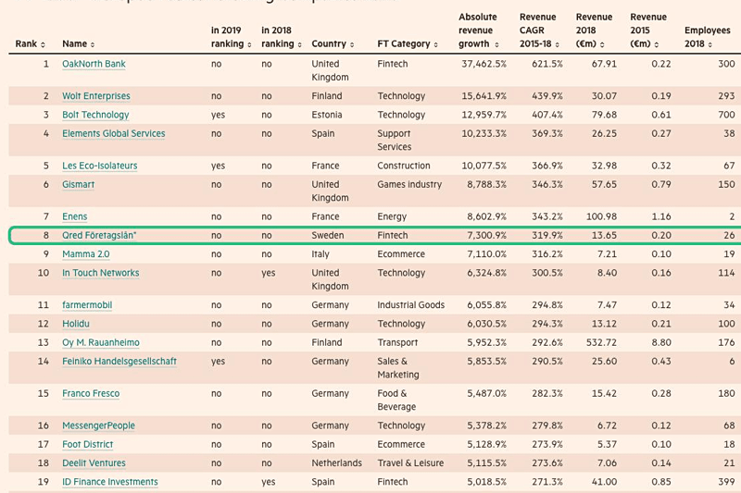The image size is (741, 493).
Task: Click the Rank column header text
Action: tap(26, 43)
